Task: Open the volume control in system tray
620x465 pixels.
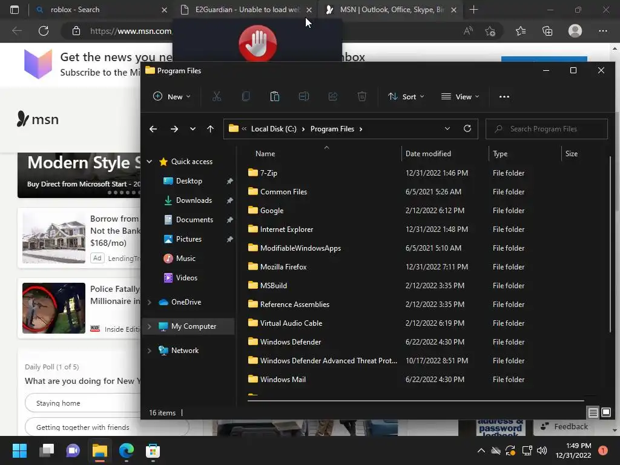Action: 542,450
